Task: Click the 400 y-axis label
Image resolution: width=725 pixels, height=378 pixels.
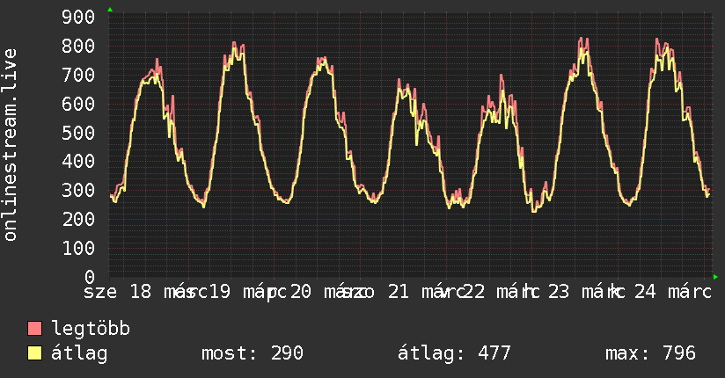Action: (78, 161)
